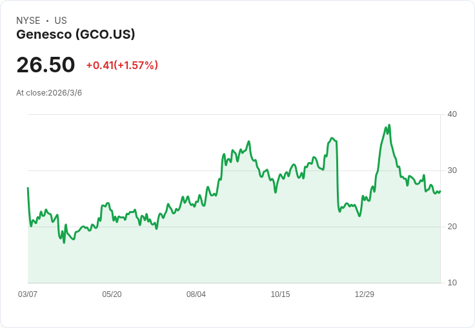Select the 05/20 x-axis date label
Image resolution: width=475 pixels, height=328 pixels.
(112, 294)
